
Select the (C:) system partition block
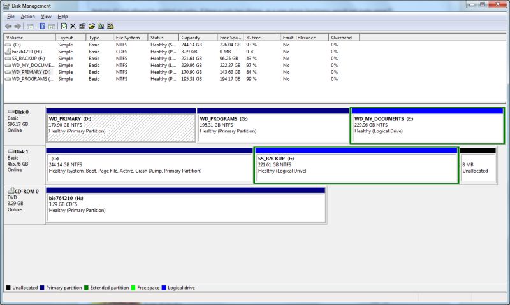coord(150,165)
